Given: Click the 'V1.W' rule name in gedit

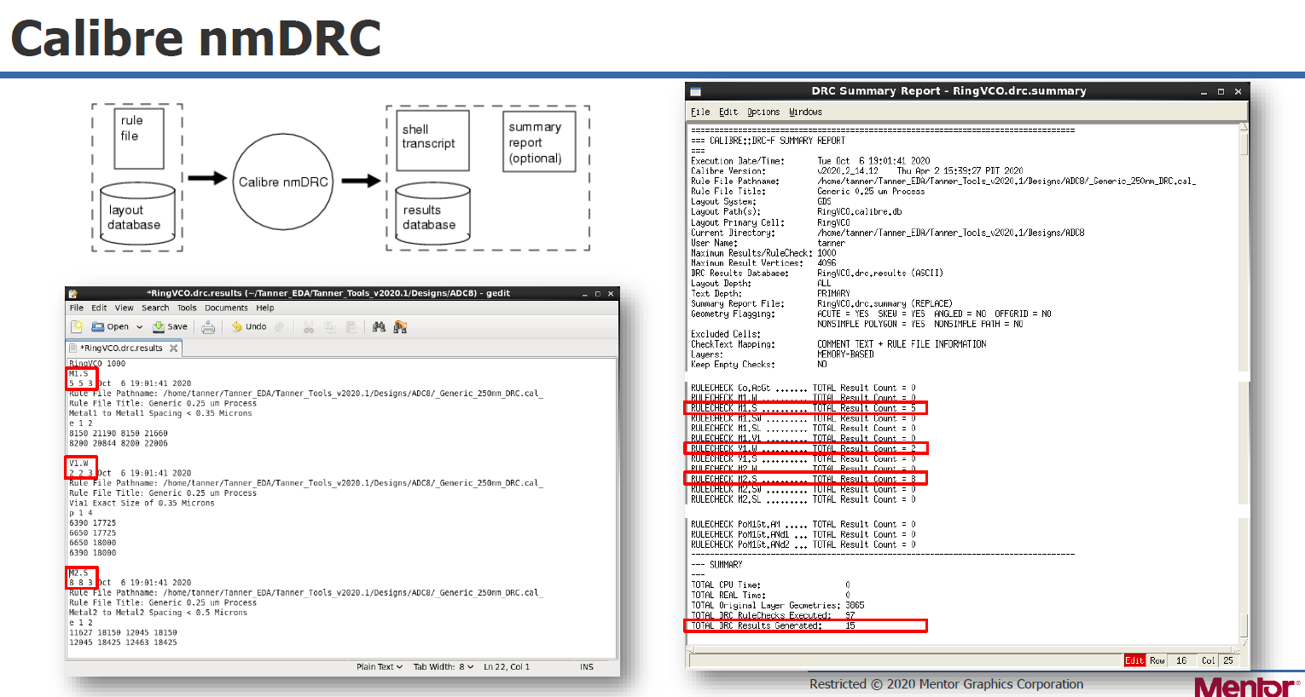Looking at the screenshot, I should (x=78, y=463).
